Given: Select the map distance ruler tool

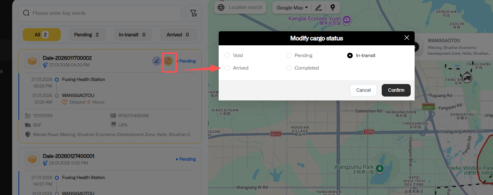Looking at the screenshot, I should click(319, 7).
